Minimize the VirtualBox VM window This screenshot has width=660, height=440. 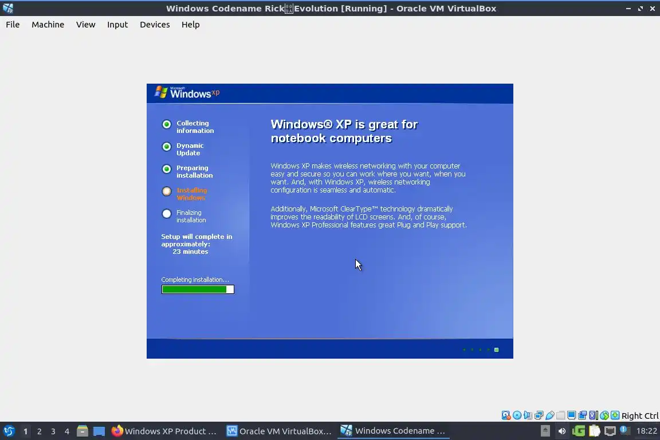628,9
